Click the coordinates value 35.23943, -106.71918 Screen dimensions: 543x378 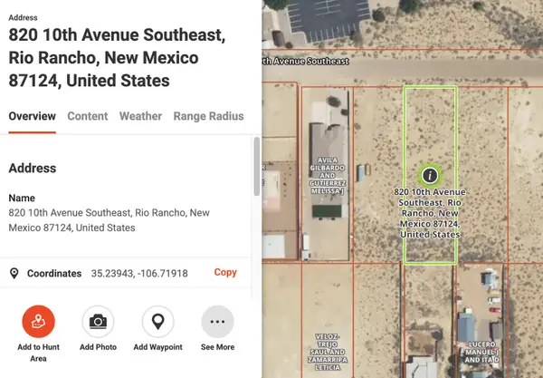tap(139, 273)
